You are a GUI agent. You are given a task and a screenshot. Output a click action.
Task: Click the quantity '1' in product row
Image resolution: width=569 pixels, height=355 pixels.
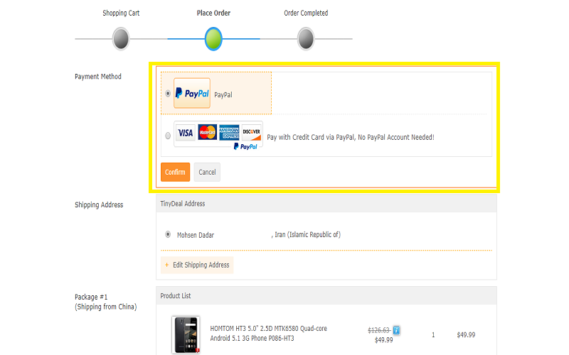pyautogui.click(x=433, y=334)
